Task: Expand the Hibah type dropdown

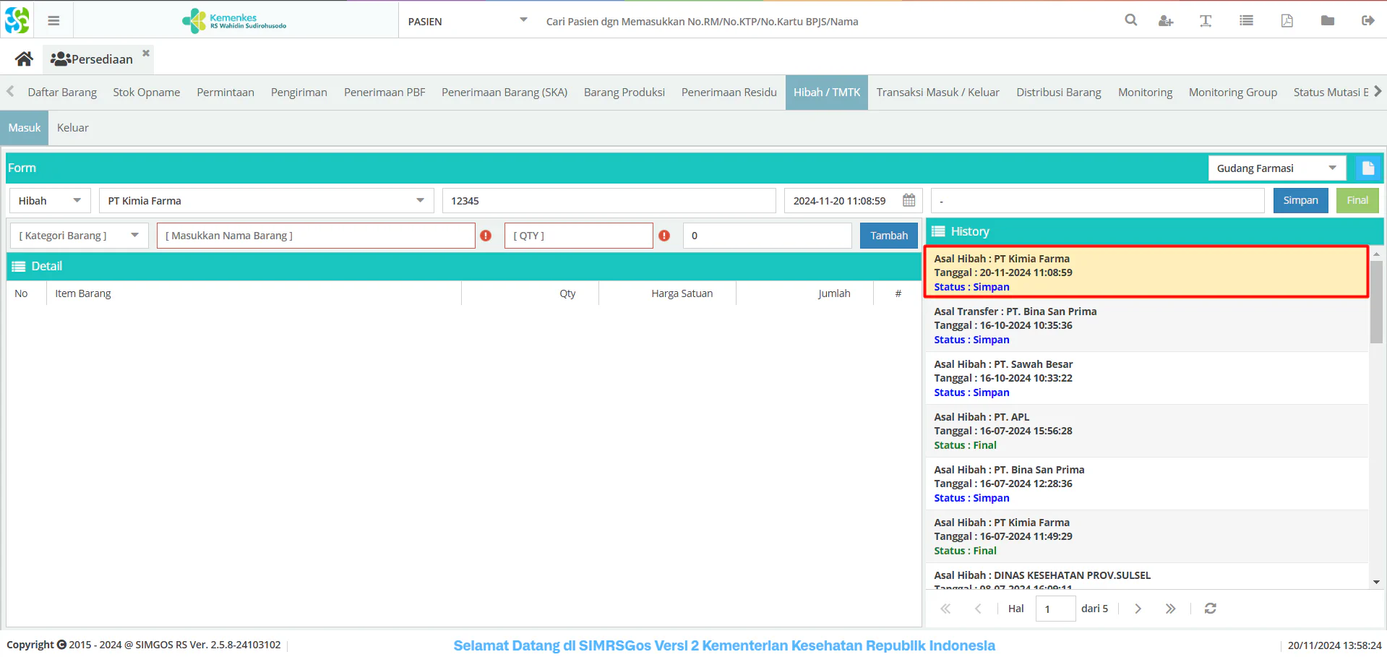Action: (x=77, y=201)
